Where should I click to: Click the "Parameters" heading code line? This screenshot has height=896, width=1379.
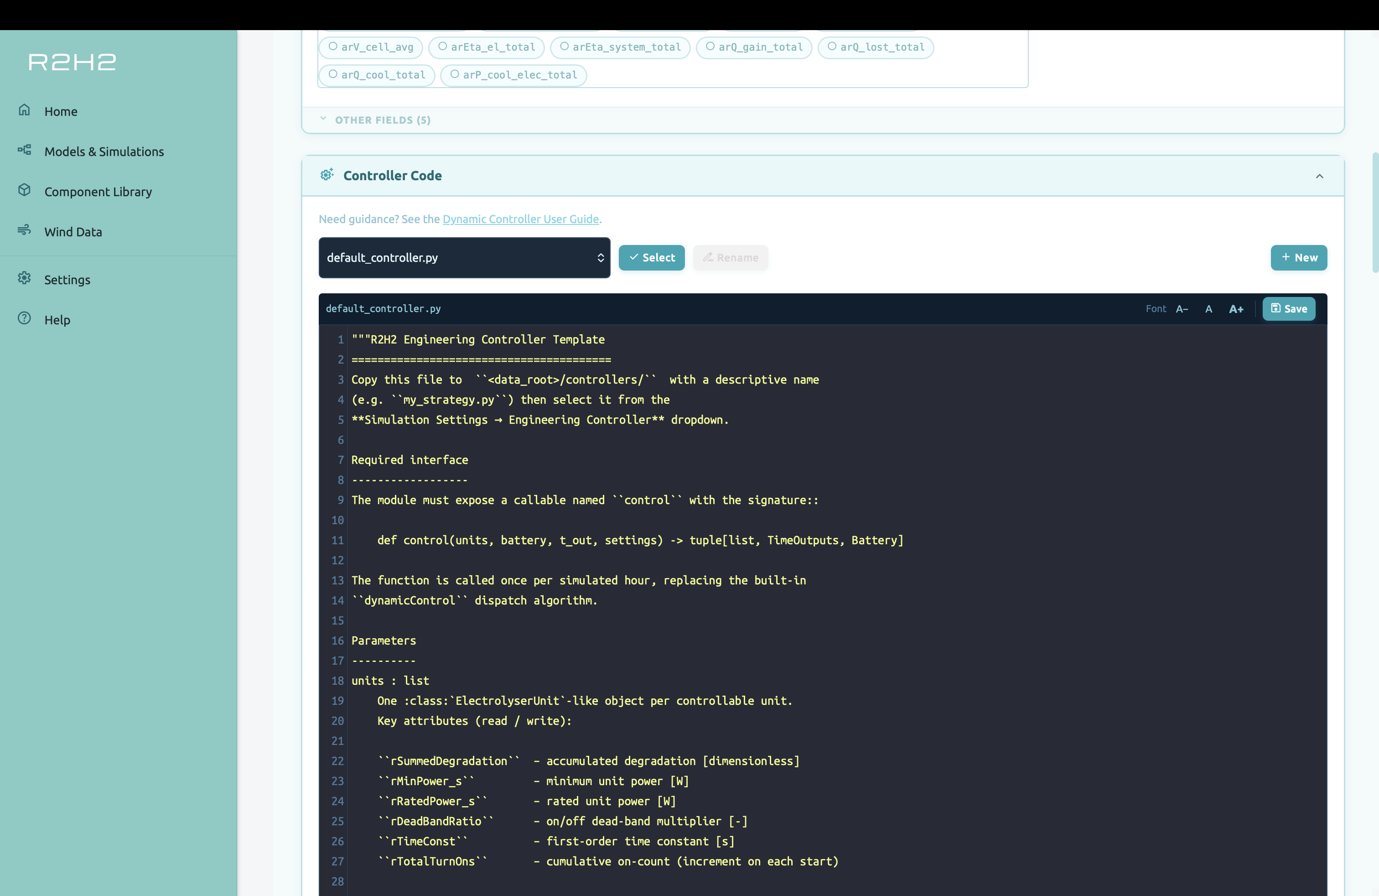384,641
